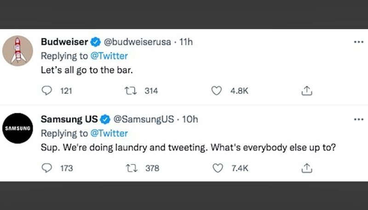This screenshot has height=210, width=368.
Task: Open the Budweiser profile picture
Action: (17, 51)
